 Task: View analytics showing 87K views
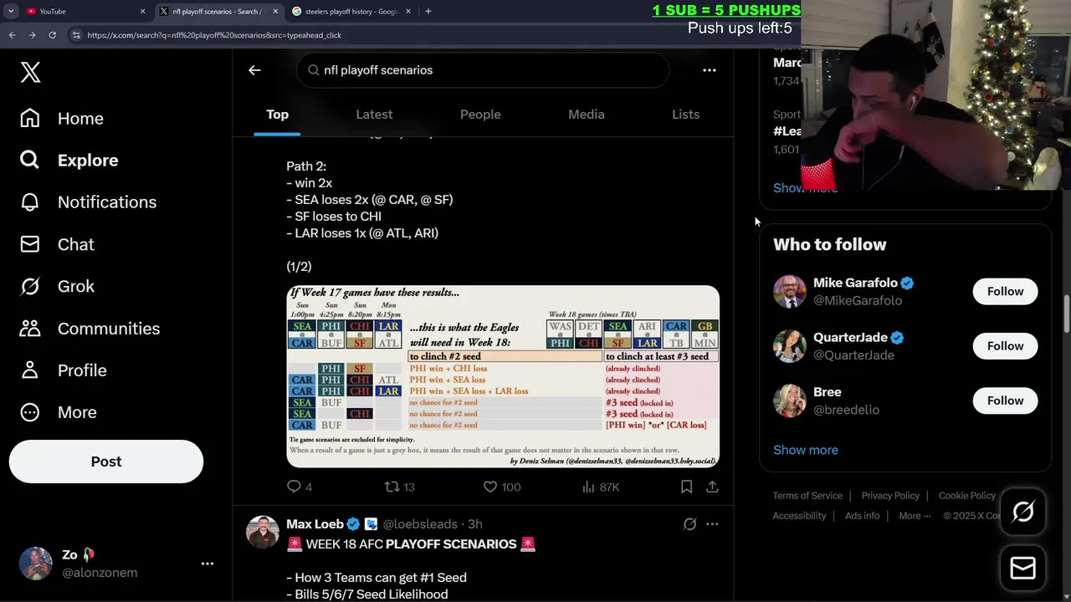pyautogui.click(x=600, y=487)
